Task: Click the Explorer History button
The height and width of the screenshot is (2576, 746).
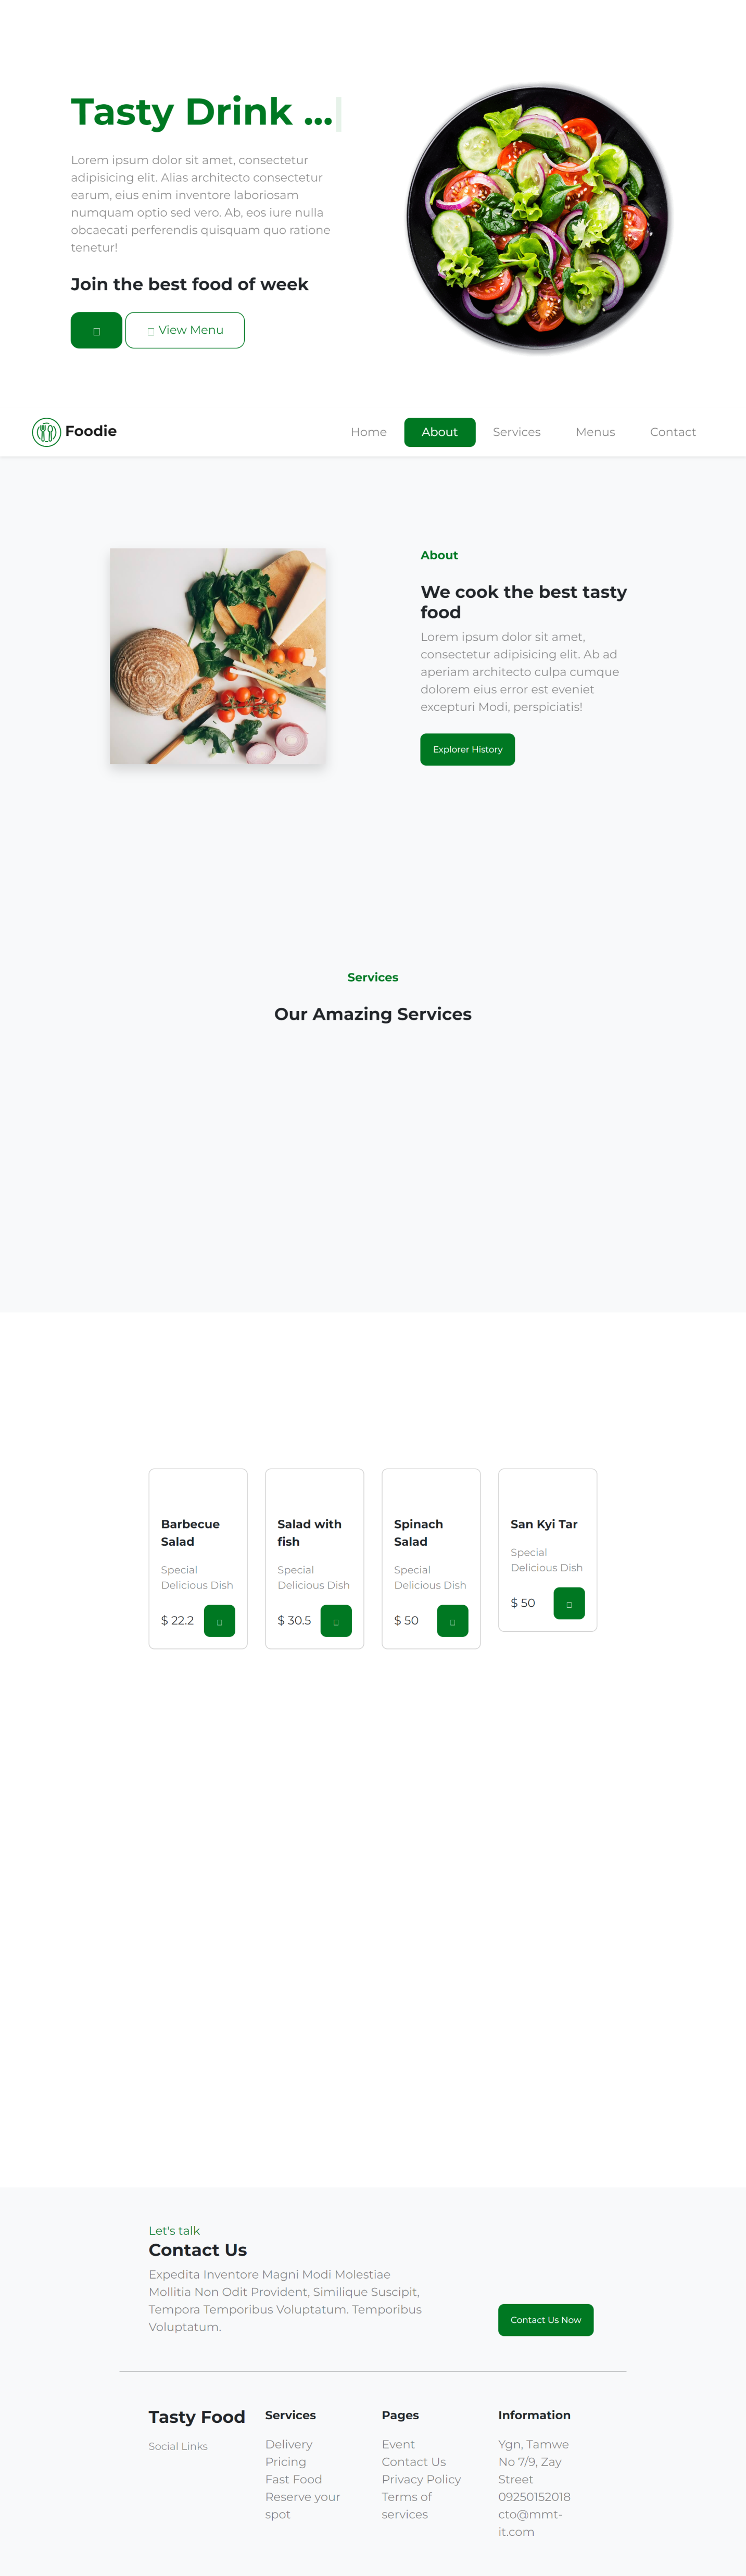Action: coord(467,749)
